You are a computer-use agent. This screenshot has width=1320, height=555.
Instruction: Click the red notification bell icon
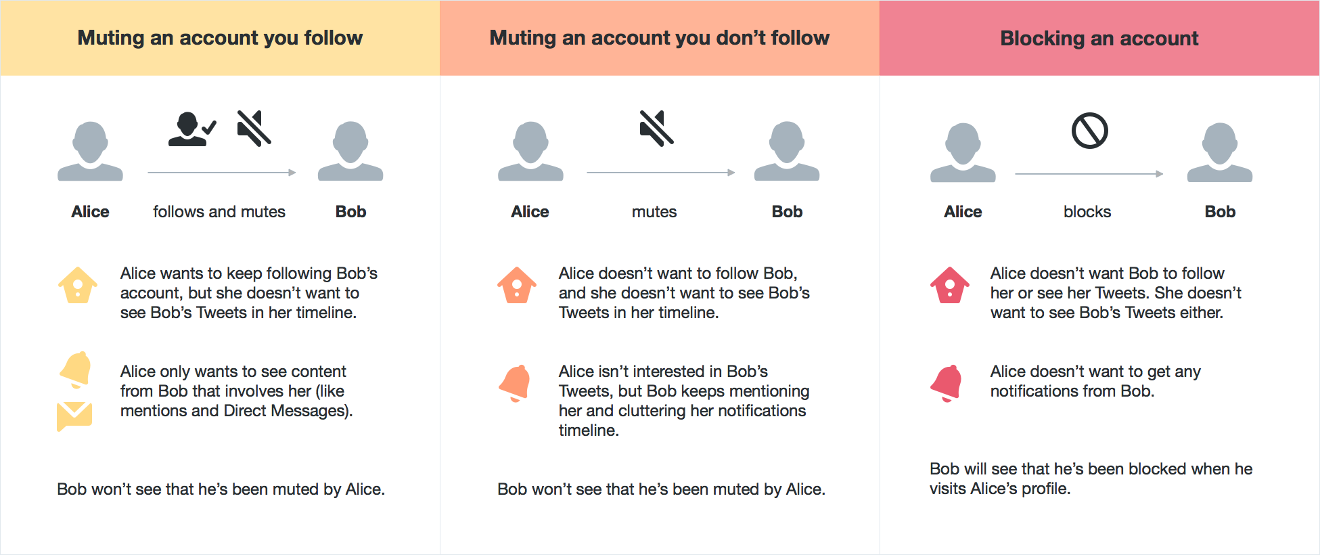point(947,383)
